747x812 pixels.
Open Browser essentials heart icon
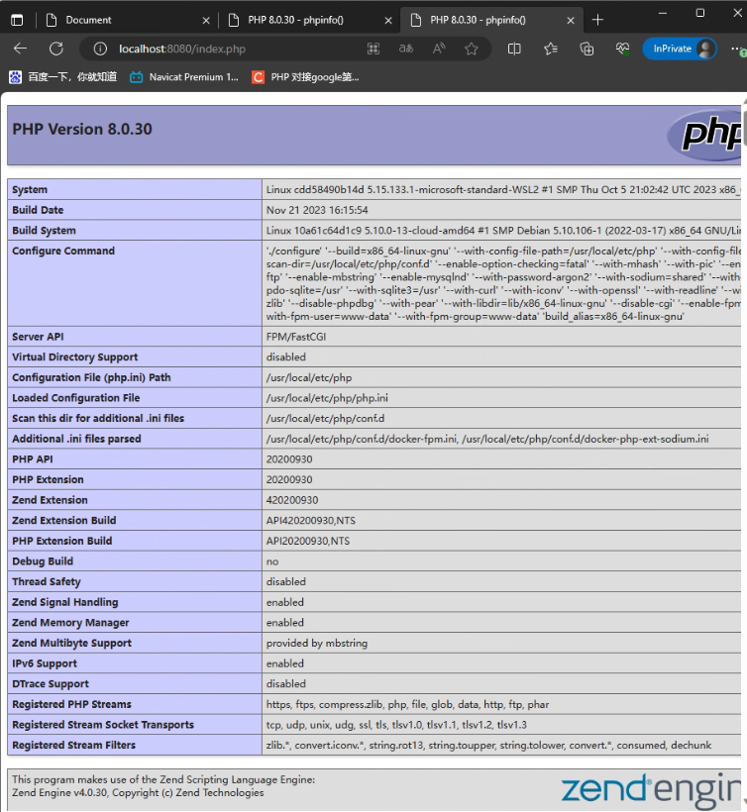click(623, 49)
